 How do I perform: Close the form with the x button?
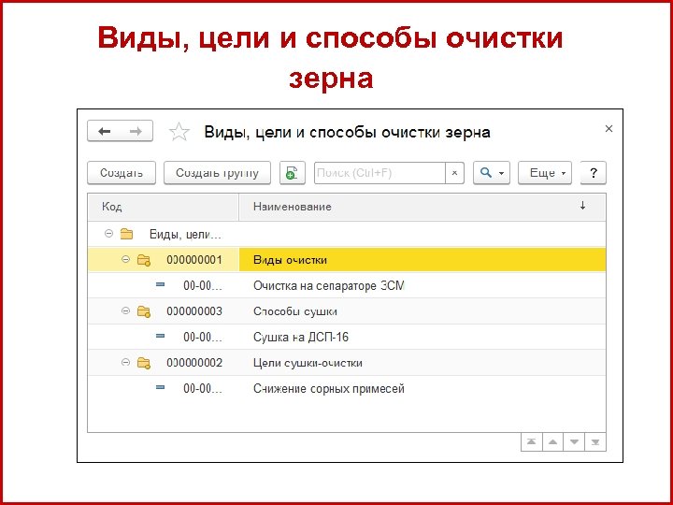click(x=609, y=128)
